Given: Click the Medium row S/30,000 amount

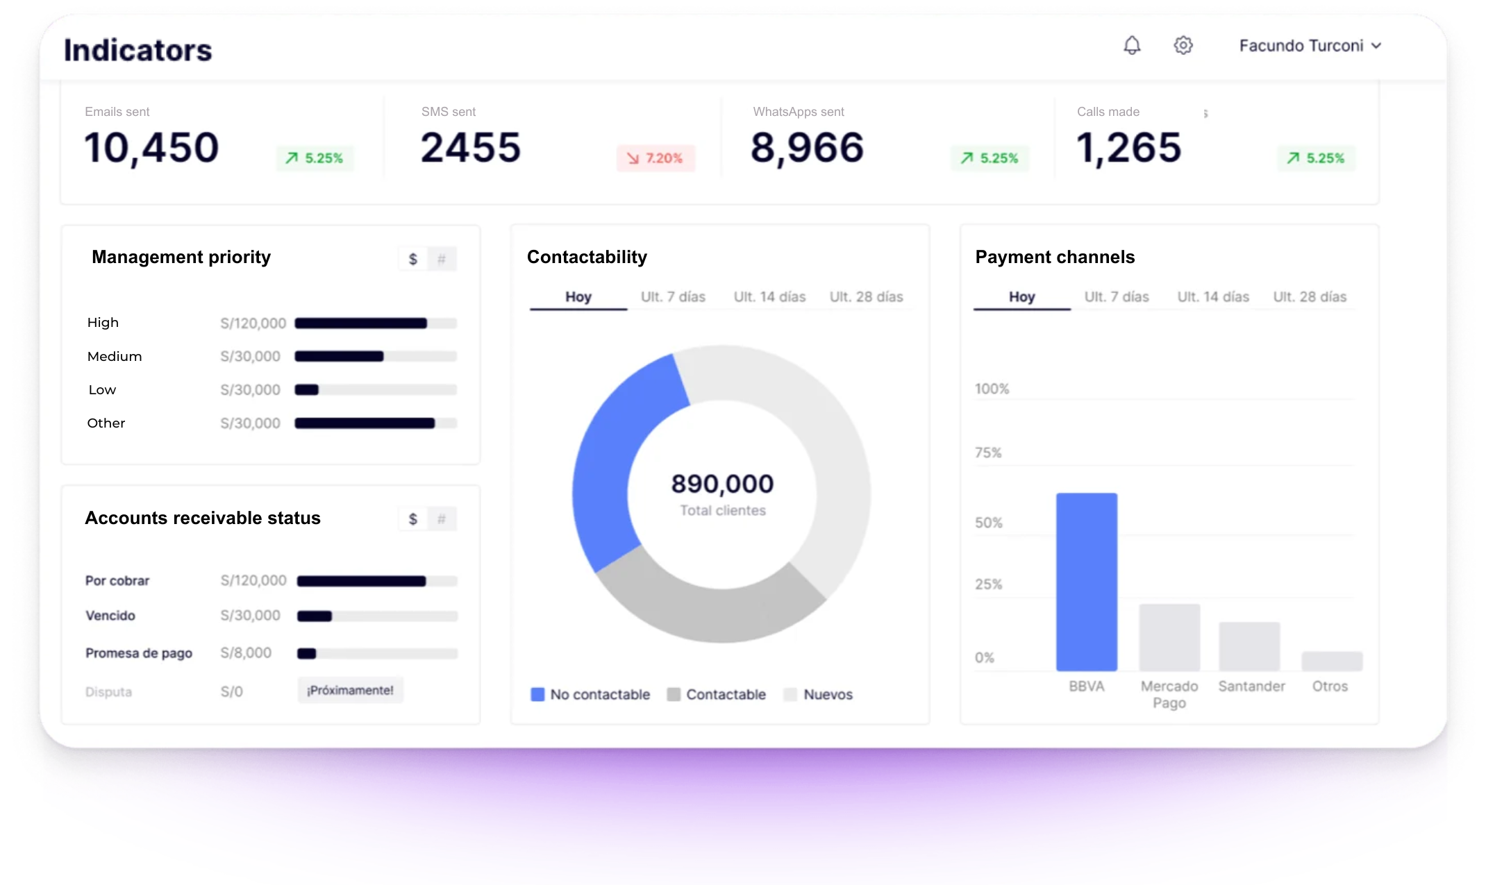Looking at the screenshot, I should (251, 357).
